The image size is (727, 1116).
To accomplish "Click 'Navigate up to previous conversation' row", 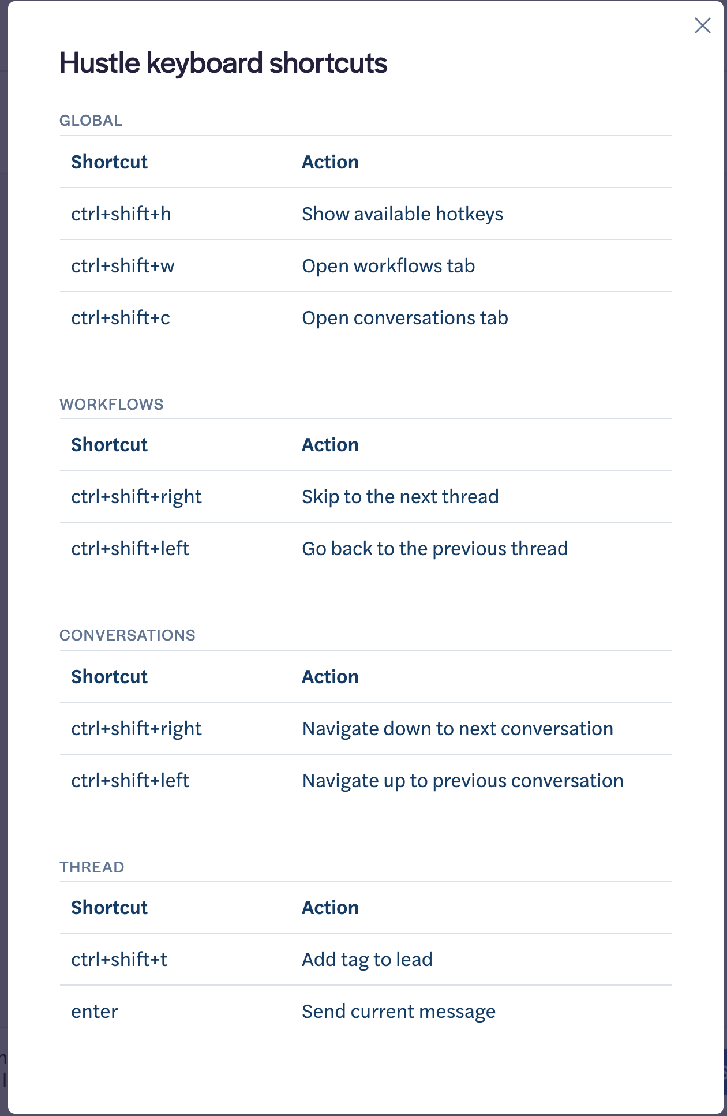I will 365,781.
